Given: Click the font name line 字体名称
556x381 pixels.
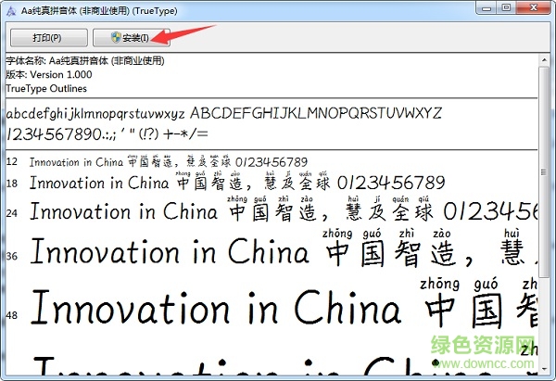Looking at the screenshot, I should [85, 60].
